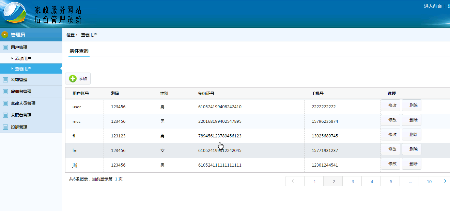Click 删除 for user row

coord(412,105)
